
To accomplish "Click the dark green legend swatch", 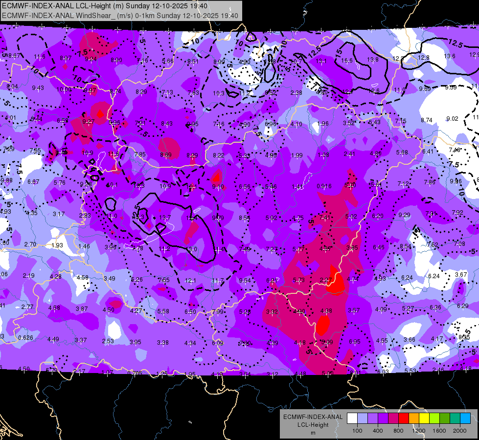I will coord(444,418).
